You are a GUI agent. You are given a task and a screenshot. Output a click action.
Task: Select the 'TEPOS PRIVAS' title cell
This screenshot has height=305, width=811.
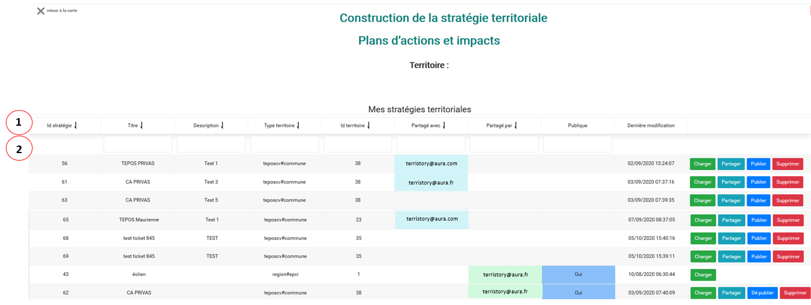[x=138, y=164]
